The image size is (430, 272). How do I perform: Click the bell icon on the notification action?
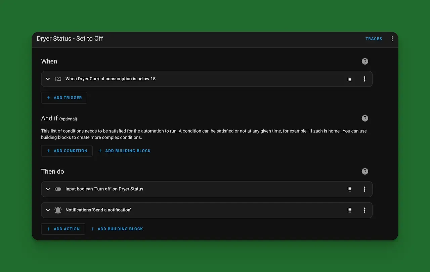tap(58, 210)
